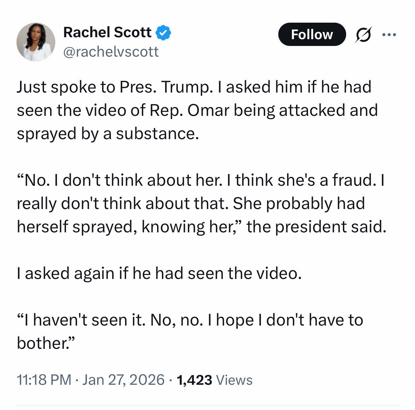Click the 1,423 view count number

coord(195,380)
